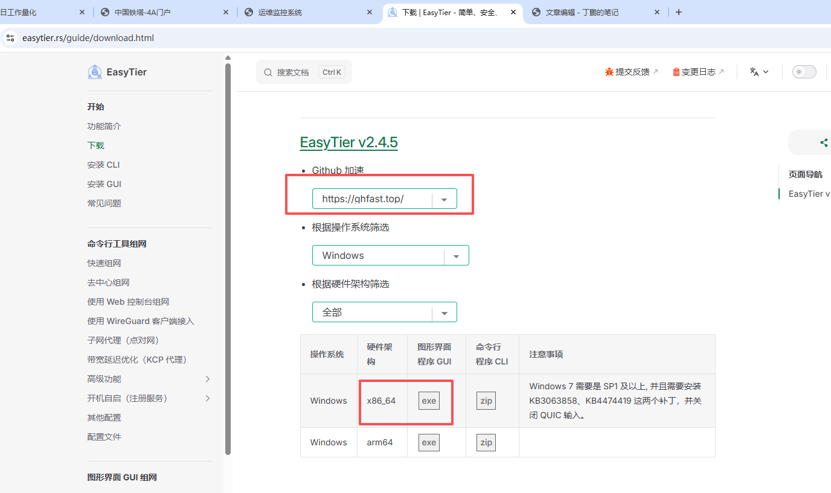The image size is (831, 493).
Task: Open the 全部 hardware architecture dropdown
Action: (444, 313)
